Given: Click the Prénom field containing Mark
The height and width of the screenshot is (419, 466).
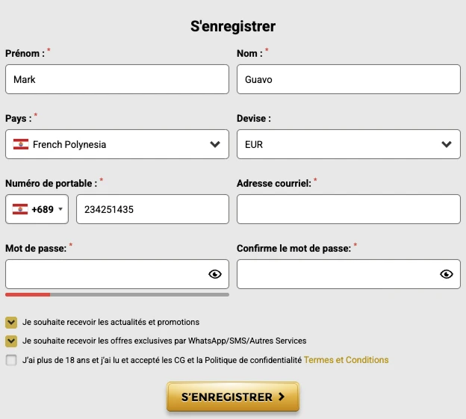Looking at the screenshot, I should click(x=117, y=79).
